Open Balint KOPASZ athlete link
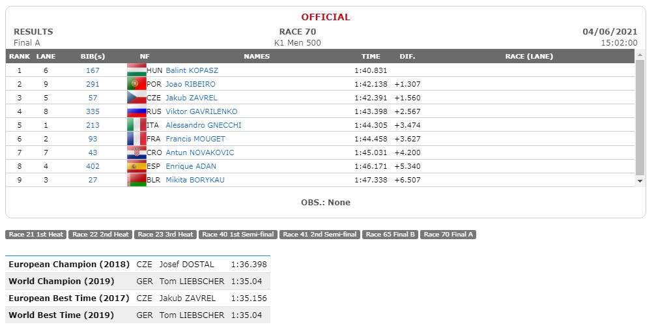Image resolution: width=656 pixels, height=333 pixels. point(192,70)
